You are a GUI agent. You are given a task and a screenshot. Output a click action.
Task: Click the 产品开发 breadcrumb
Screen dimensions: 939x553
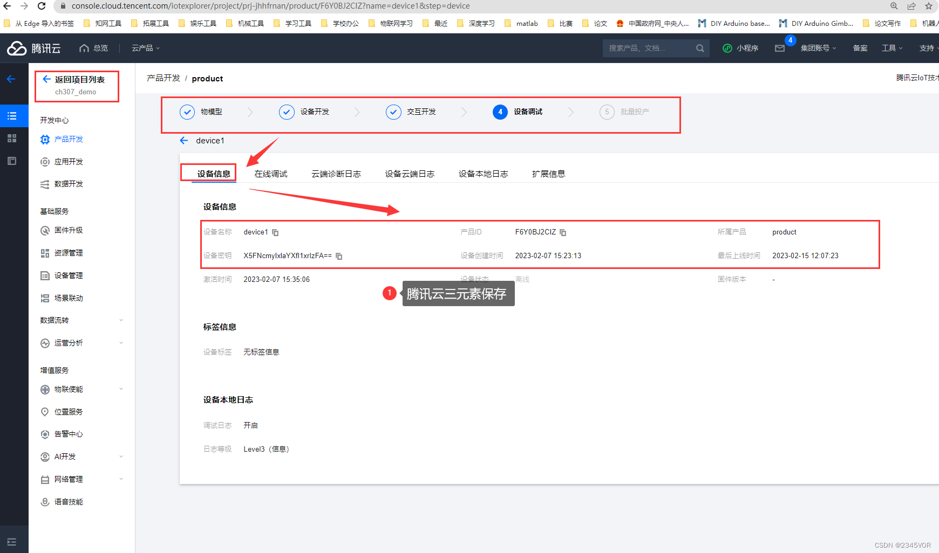click(x=164, y=78)
